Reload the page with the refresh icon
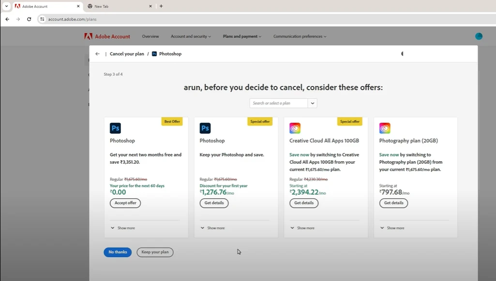 click(29, 19)
